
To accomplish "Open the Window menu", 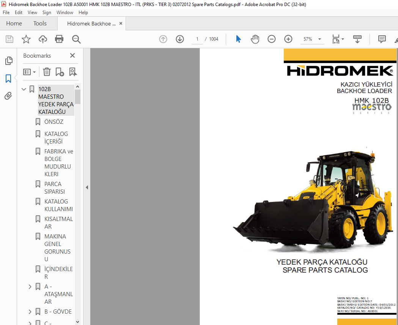I will (x=65, y=13).
